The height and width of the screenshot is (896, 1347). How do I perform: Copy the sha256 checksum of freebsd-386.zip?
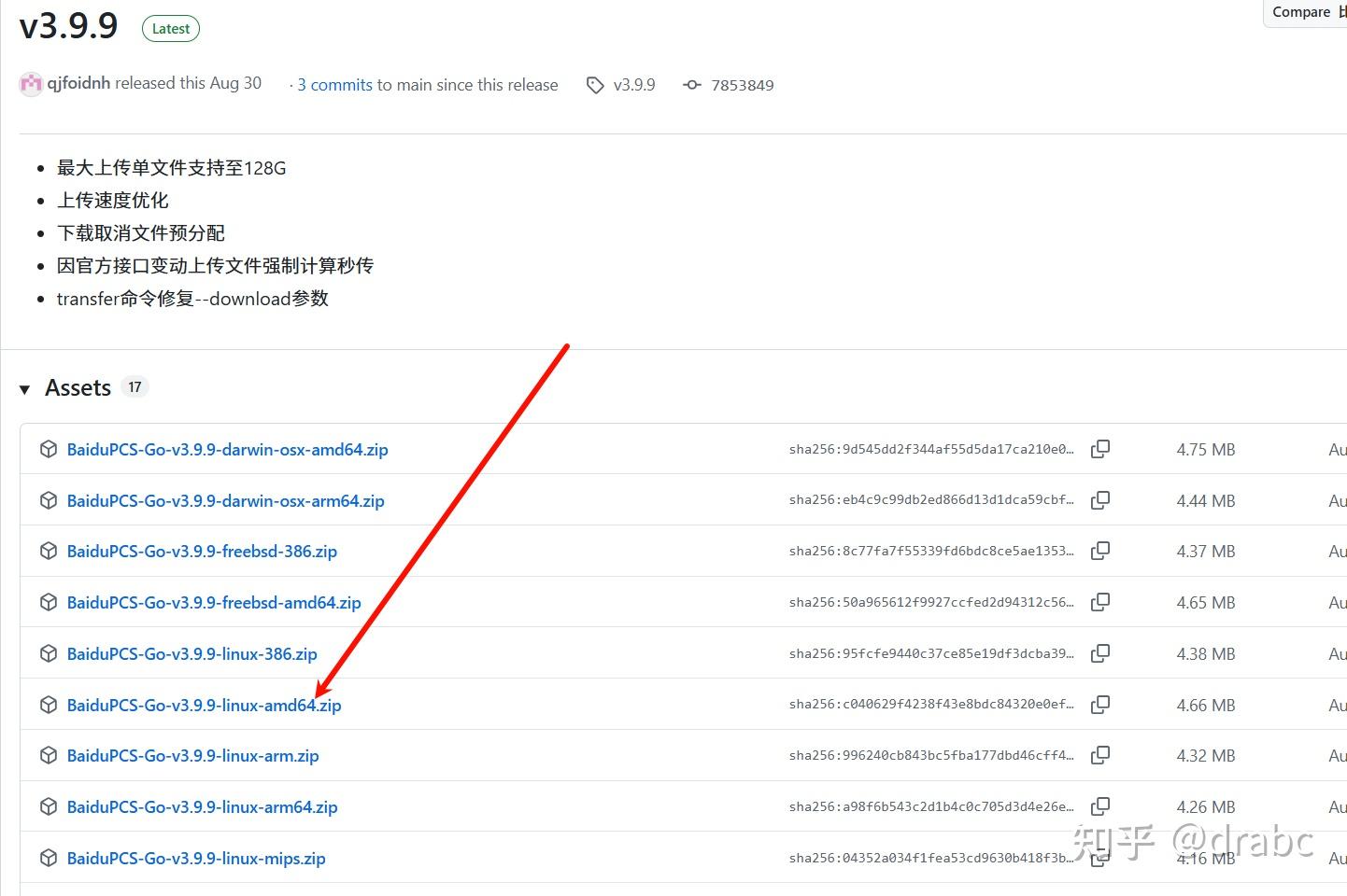1100,551
